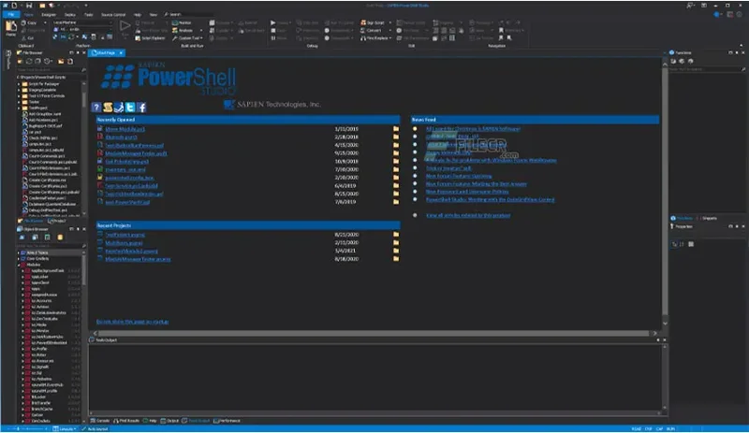The image size is (749, 433).
Task: Open the Console tab at bottom
Action: pos(100,421)
